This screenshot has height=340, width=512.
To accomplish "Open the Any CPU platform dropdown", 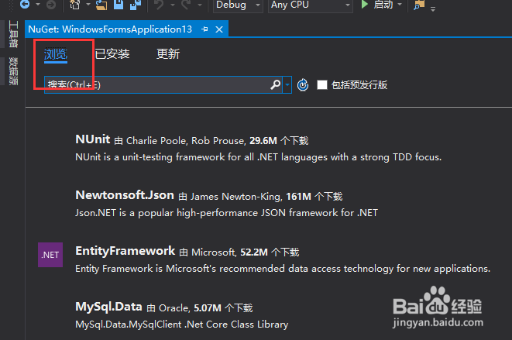I will click(x=310, y=5).
